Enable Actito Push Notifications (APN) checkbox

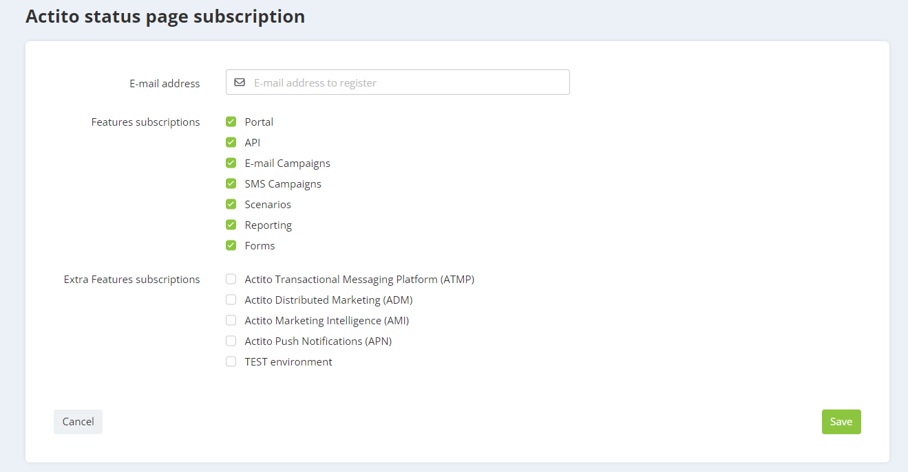point(231,341)
